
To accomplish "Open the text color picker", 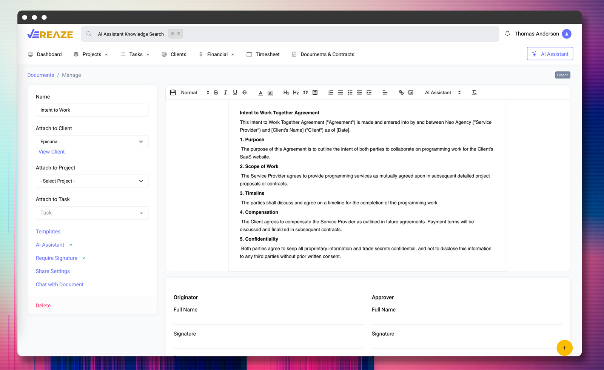I will pyautogui.click(x=260, y=92).
